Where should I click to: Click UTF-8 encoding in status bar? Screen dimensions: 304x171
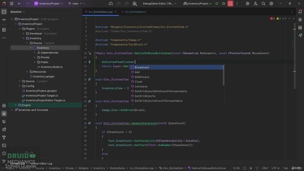point(275,168)
